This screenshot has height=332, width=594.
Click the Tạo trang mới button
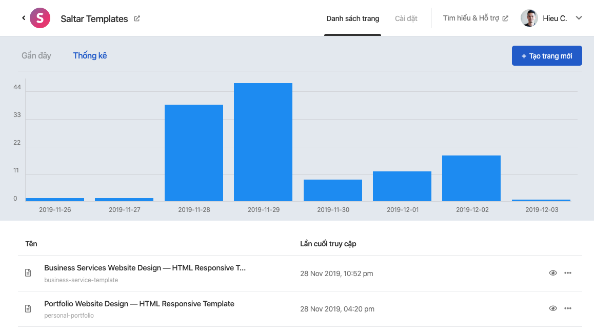click(547, 56)
